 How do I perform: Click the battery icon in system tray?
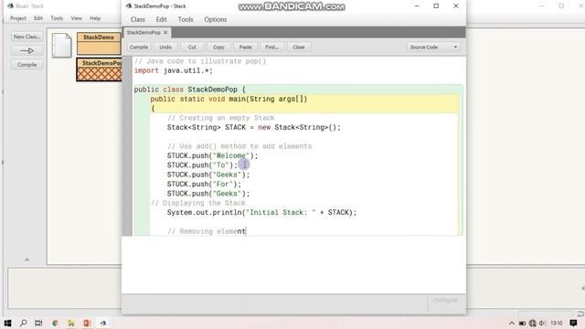(x=522, y=324)
